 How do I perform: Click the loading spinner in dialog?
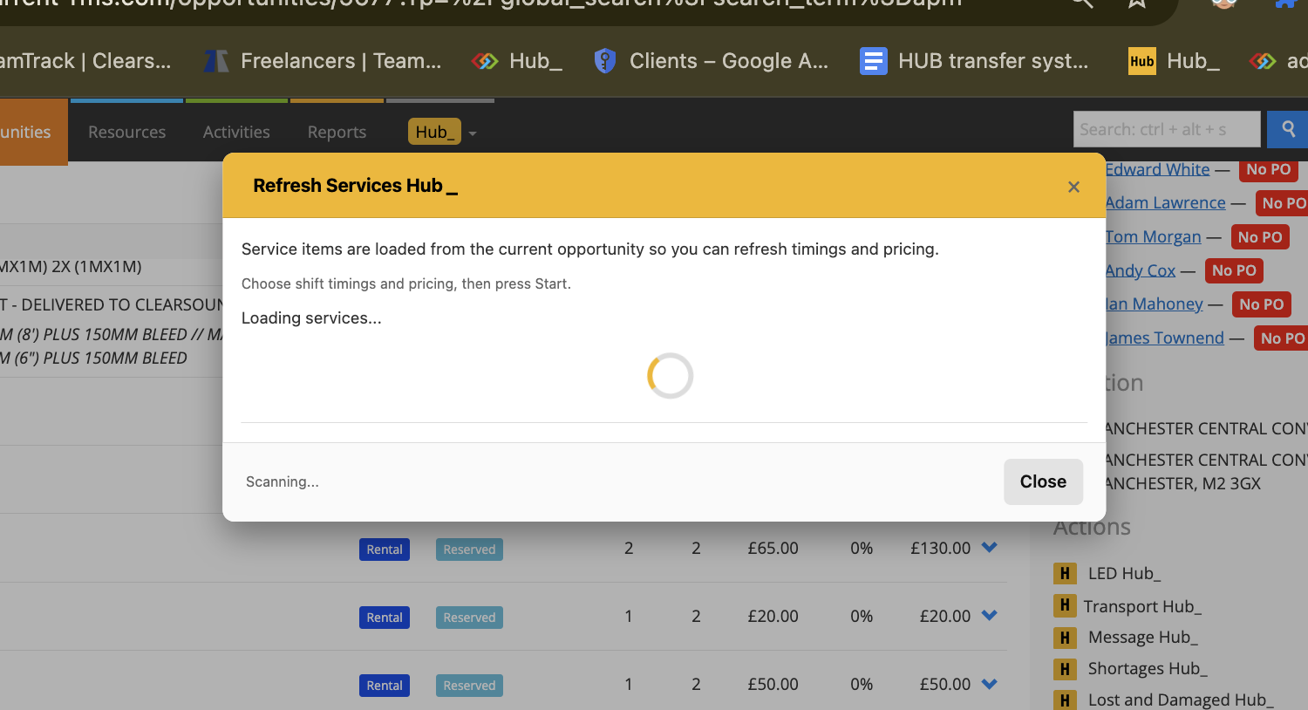click(670, 376)
